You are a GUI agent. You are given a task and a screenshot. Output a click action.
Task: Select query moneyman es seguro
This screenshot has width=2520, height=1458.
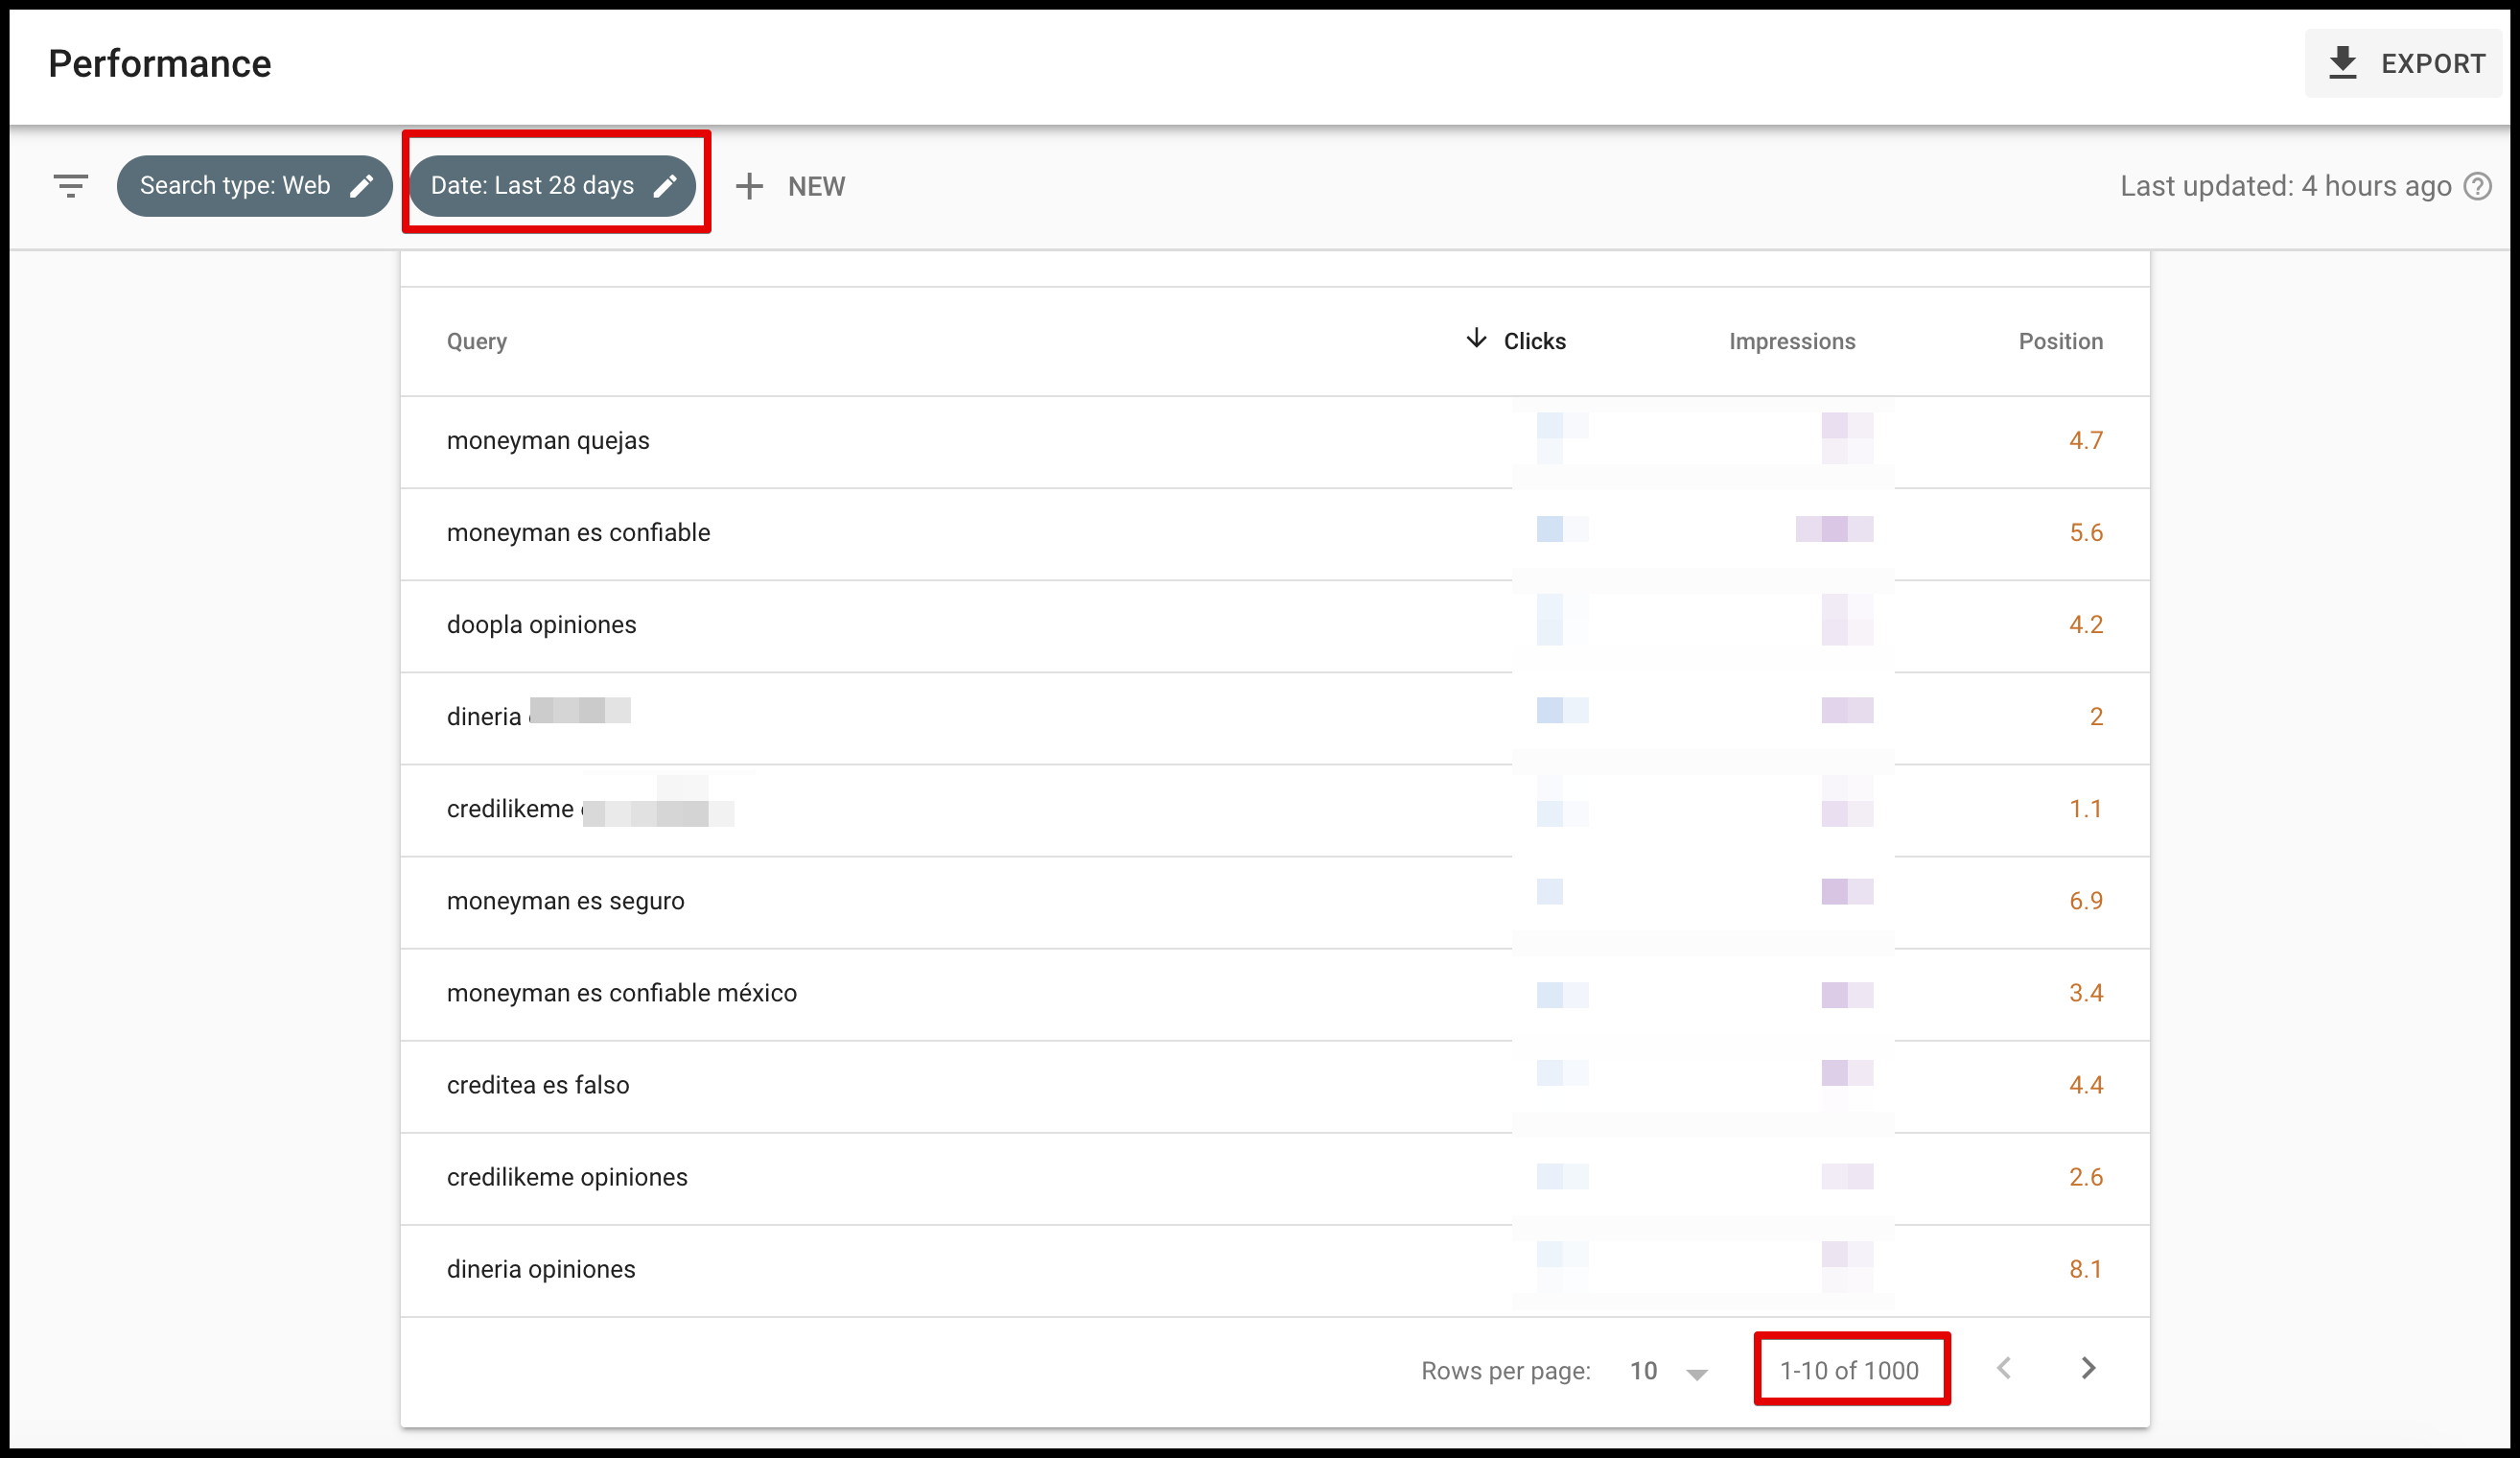(566, 901)
